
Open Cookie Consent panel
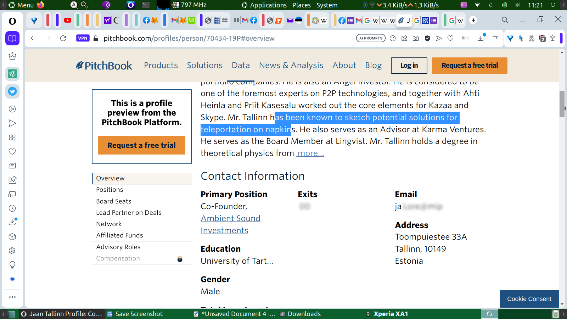pyautogui.click(x=529, y=299)
